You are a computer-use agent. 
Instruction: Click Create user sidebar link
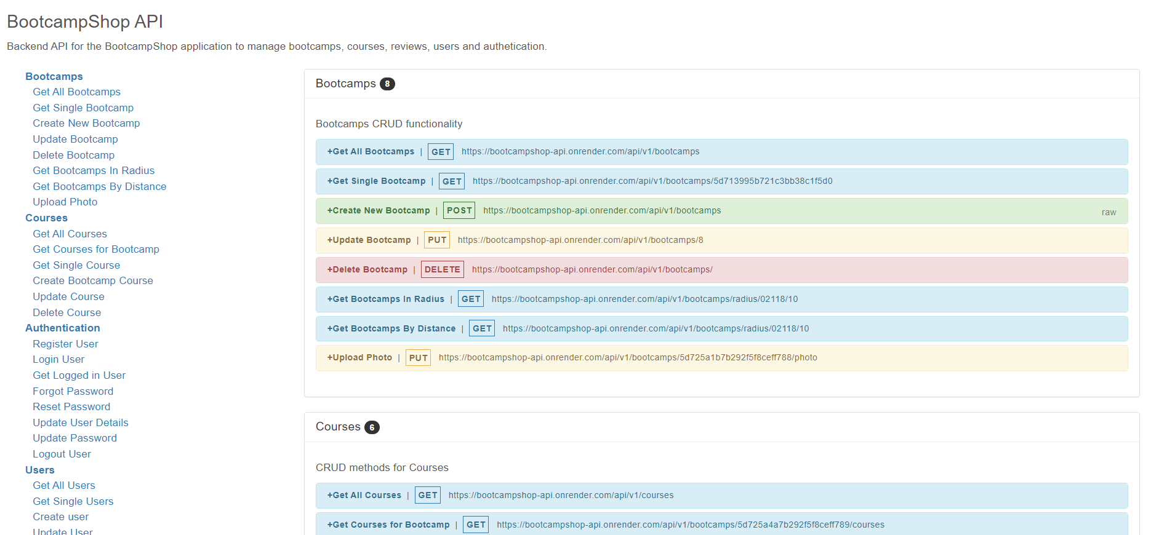coord(60,517)
